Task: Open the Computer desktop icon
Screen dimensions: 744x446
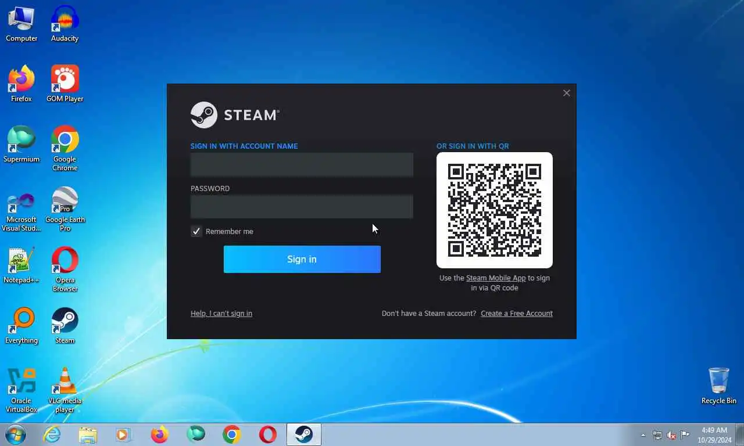Action: click(x=22, y=24)
